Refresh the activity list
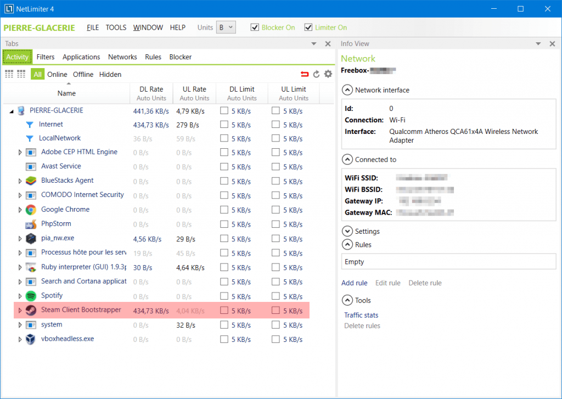This screenshot has height=399, width=562. pyautogui.click(x=316, y=74)
